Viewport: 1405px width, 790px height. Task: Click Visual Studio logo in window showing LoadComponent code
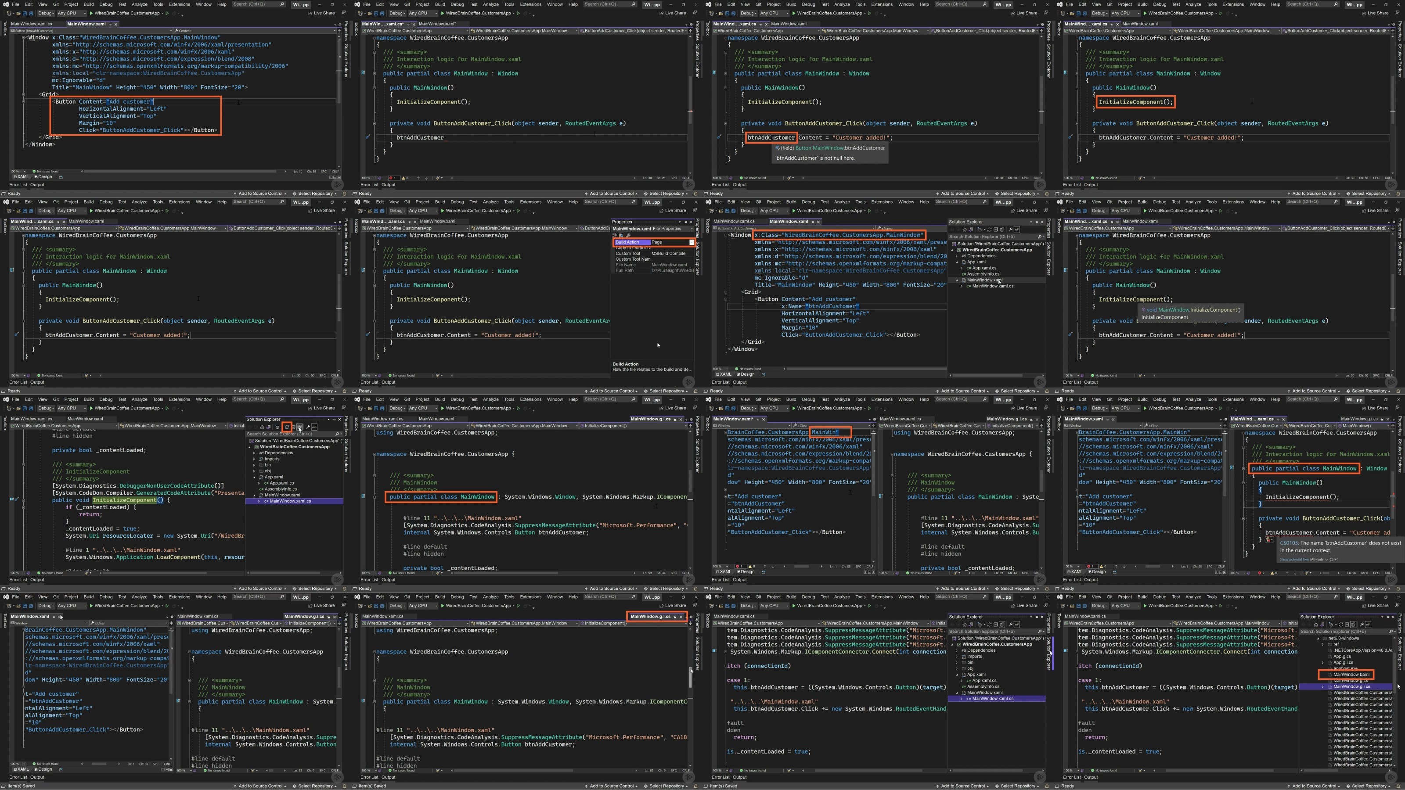click(x=6, y=399)
